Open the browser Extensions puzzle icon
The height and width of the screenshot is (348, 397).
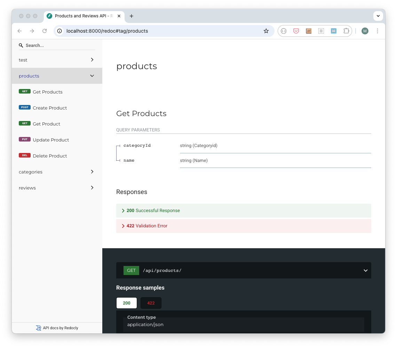pos(346,31)
